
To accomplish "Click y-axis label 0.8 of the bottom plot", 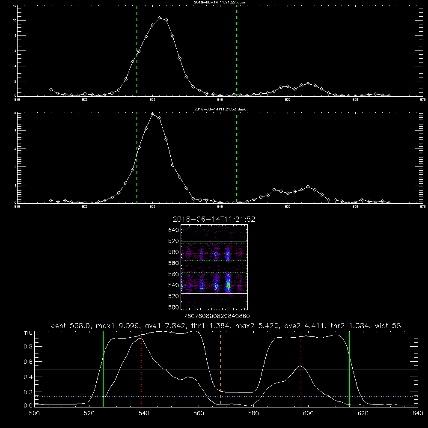I will [28, 347].
